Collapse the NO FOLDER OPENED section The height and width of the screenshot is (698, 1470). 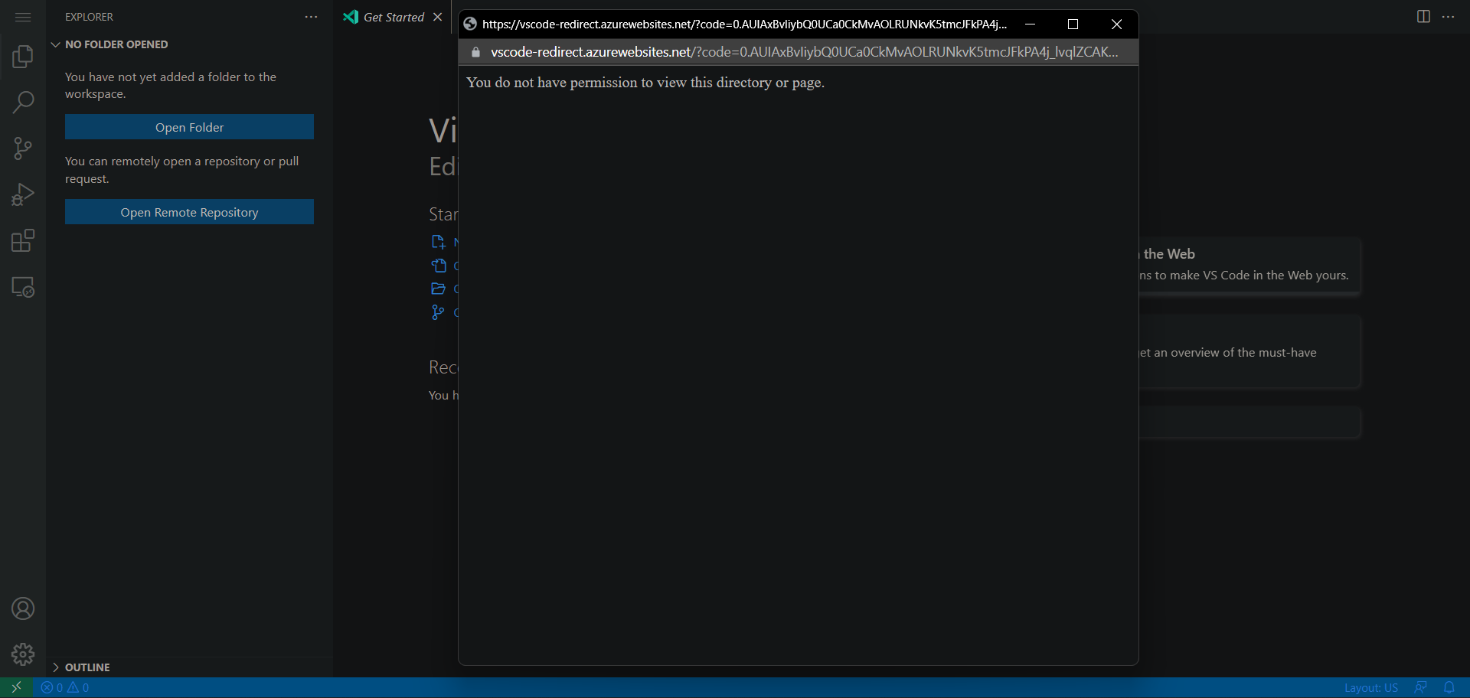54,44
